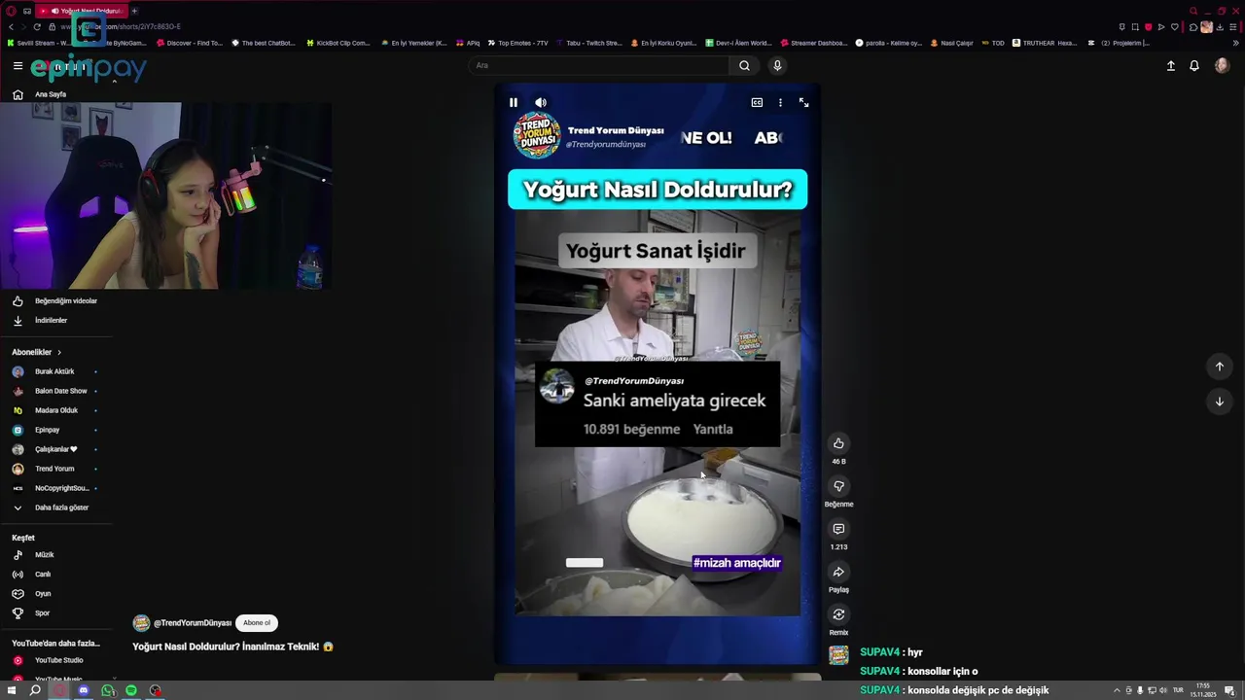Open the Discover - Find To... bookmark
1245x700 pixels.
[189, 43]
